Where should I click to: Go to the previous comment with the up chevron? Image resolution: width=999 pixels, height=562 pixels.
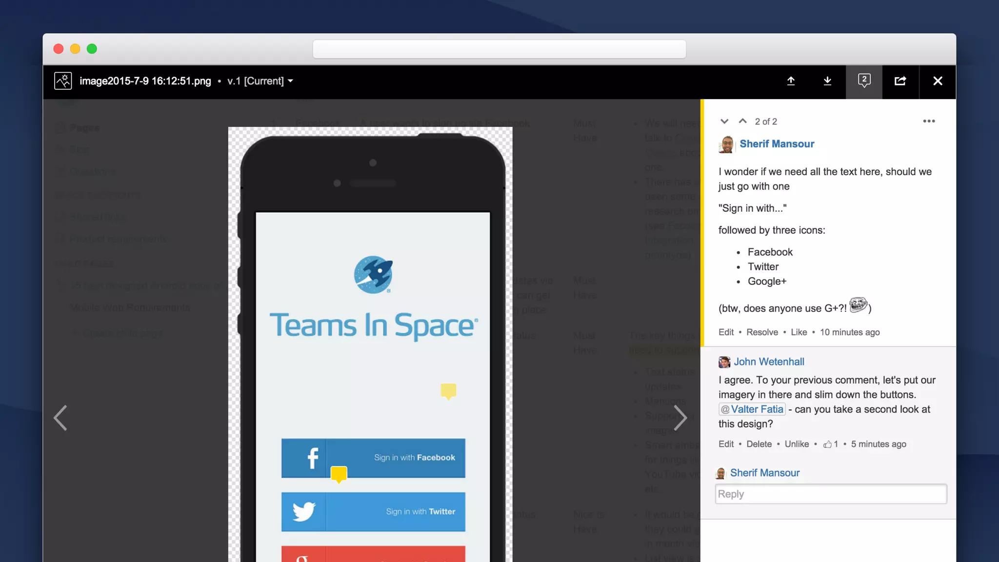(742, 121)
